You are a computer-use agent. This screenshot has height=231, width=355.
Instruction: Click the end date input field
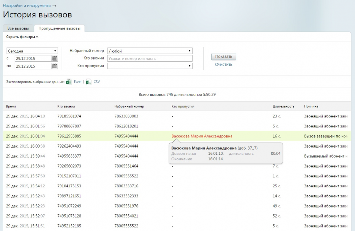33,66
